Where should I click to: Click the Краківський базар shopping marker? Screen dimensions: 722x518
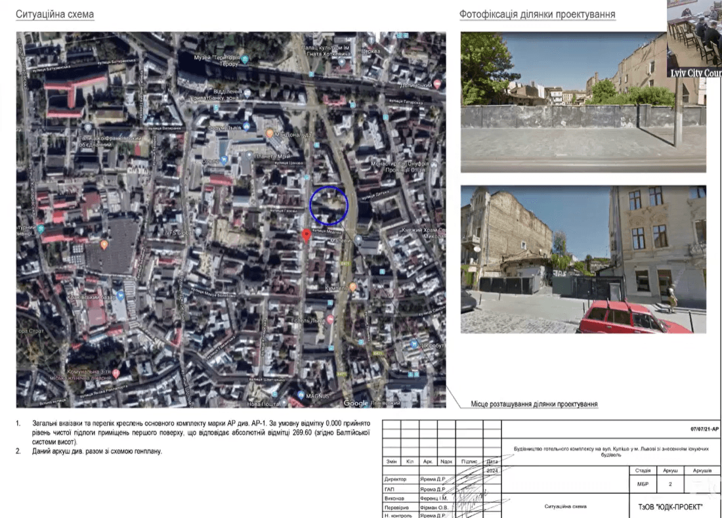point(119,295)
